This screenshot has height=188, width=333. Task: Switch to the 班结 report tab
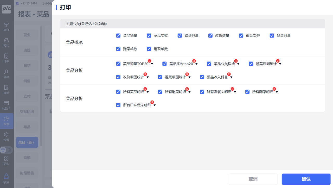27,50
